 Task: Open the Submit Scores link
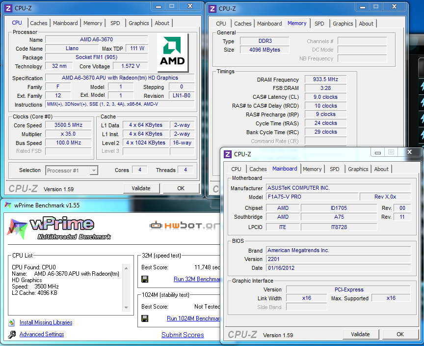[x=183, y=335]
